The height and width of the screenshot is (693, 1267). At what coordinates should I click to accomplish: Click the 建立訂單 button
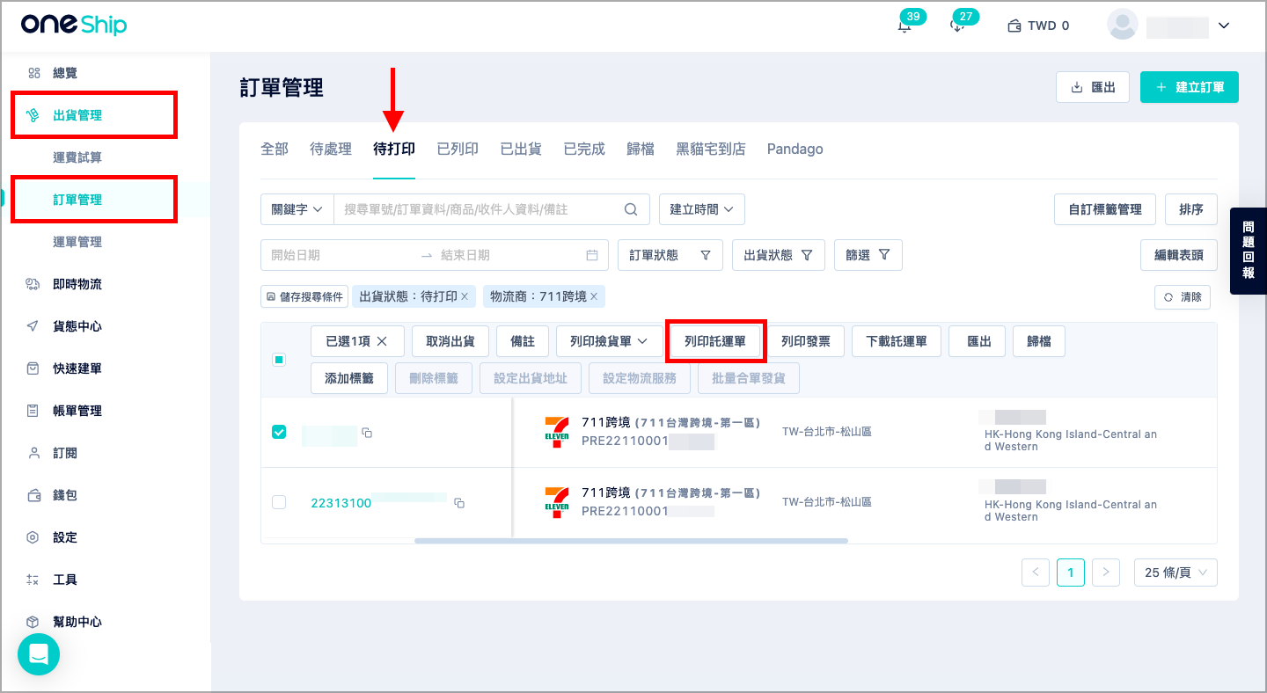pyautogui.click(x=1189, y=87)
